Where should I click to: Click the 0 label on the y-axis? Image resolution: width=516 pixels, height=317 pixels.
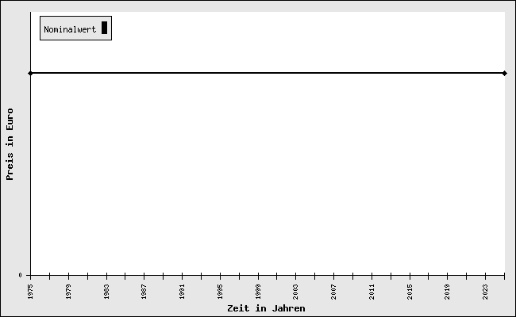(21, 275)
